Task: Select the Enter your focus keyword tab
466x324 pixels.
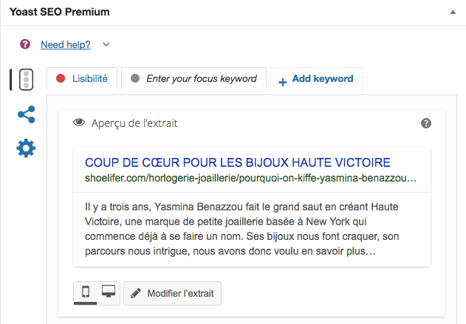Action: tap(193, 79)
